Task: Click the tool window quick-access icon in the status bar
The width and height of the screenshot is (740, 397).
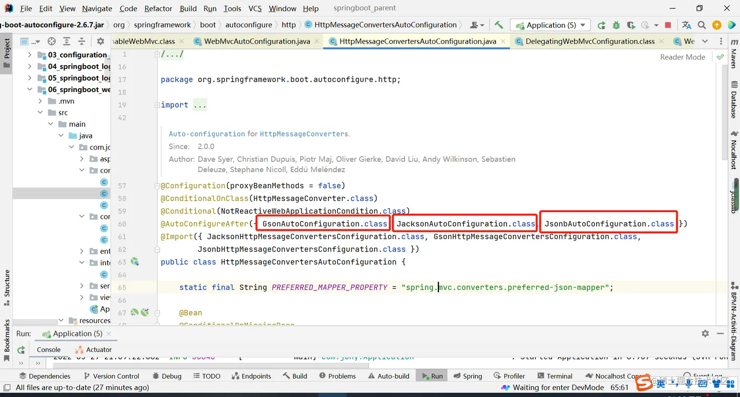Action: pos(6,388)
